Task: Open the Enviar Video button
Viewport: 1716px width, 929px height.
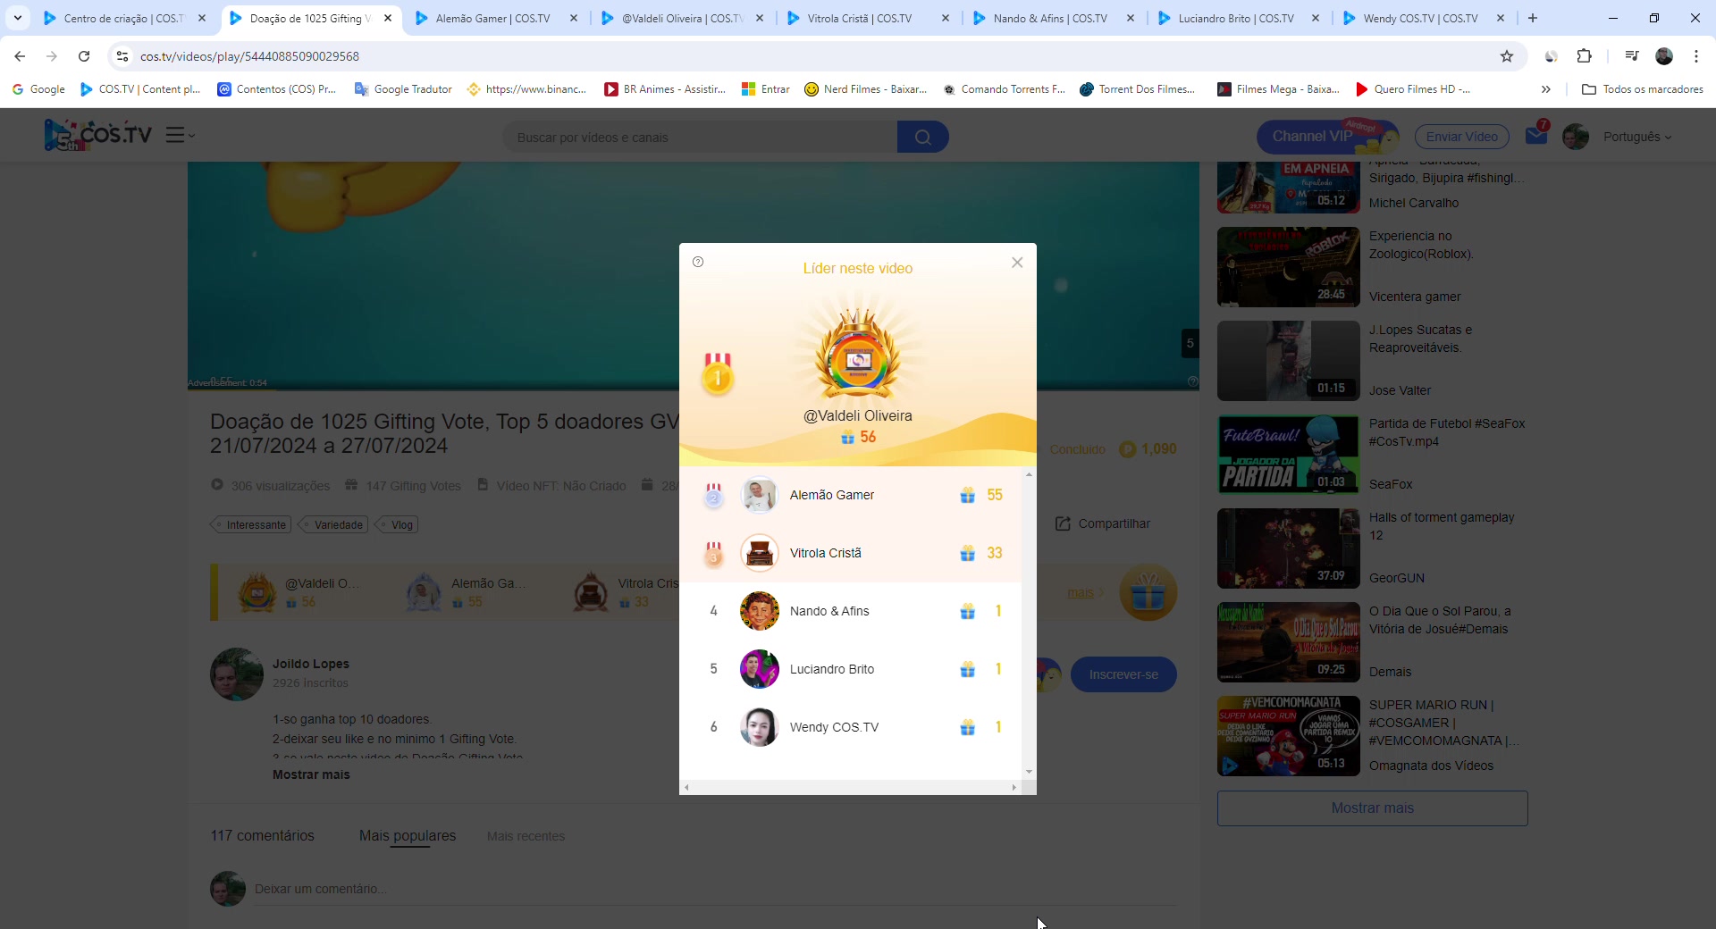Action: pyautogui.click(x=1460, y=136)
